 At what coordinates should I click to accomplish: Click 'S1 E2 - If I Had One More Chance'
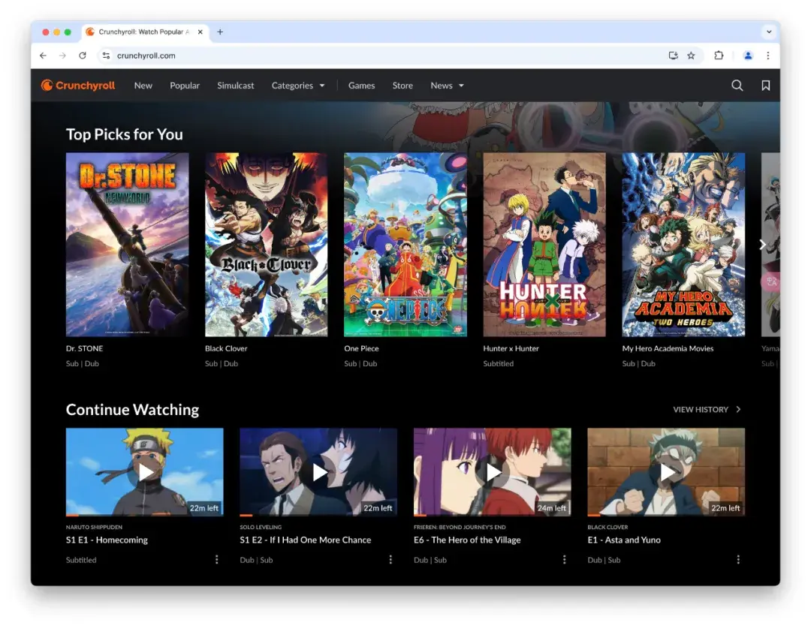(305, 540)
